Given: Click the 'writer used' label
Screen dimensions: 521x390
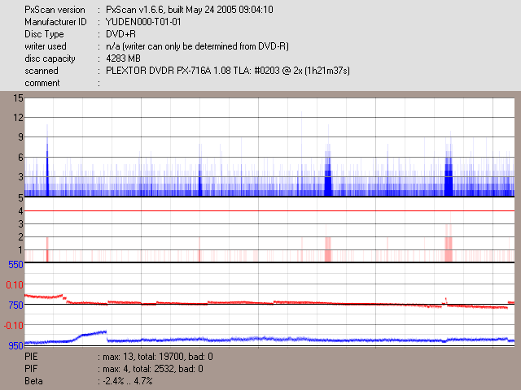Looking at the screenshot, I should [46, 46].
